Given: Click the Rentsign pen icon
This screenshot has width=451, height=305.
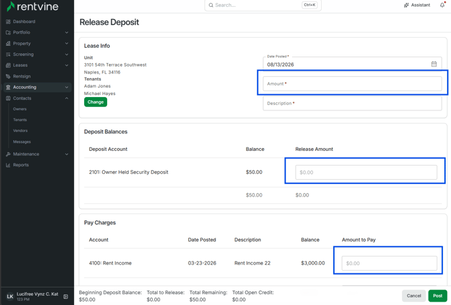Looking at the screenshot, I should coord(8,76).
